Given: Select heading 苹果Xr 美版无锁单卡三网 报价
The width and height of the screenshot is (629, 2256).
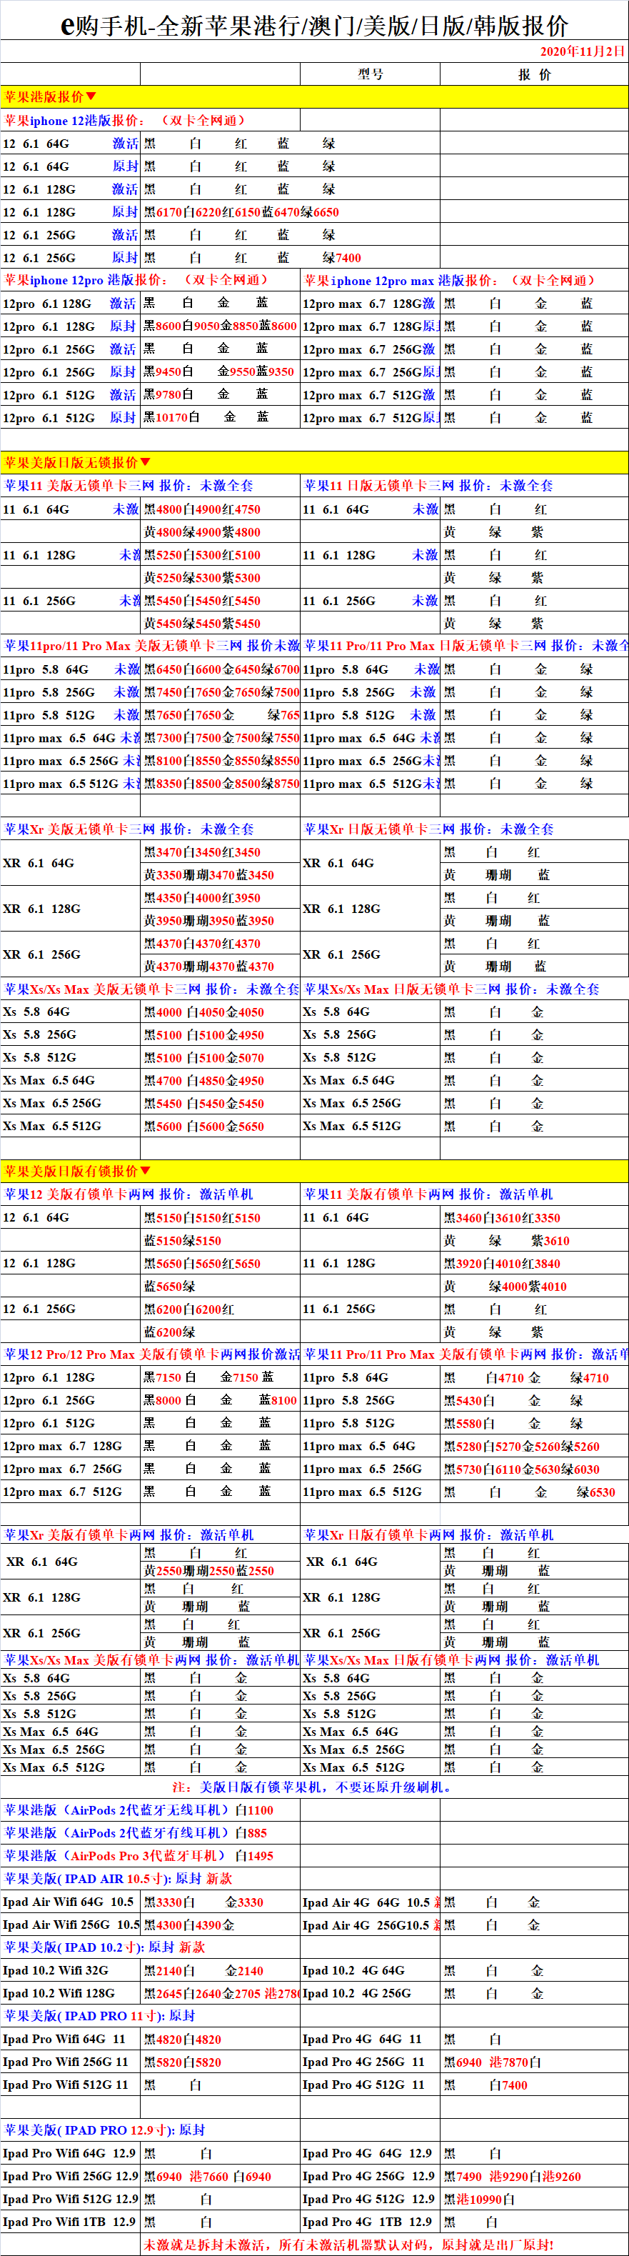Looking at the screenshot, I should (x=129, y=829).
